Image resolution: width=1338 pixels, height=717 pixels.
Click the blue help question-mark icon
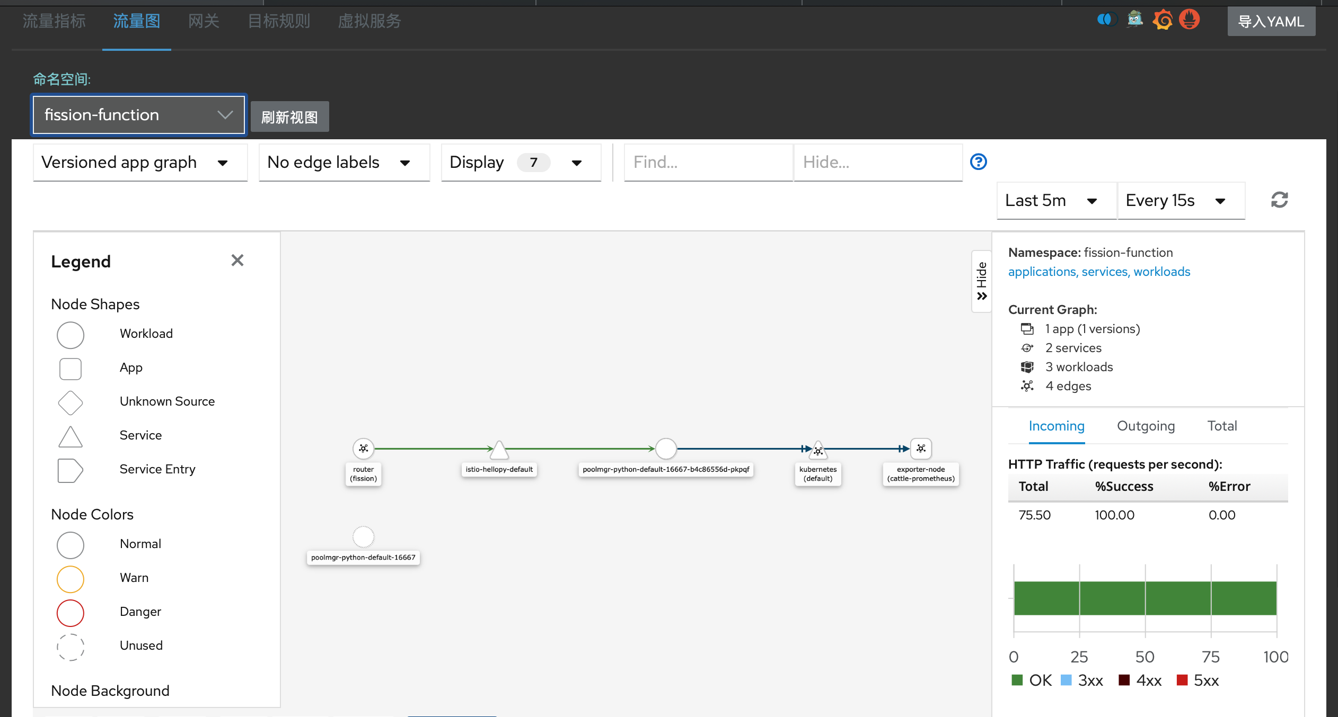point(978,162)
